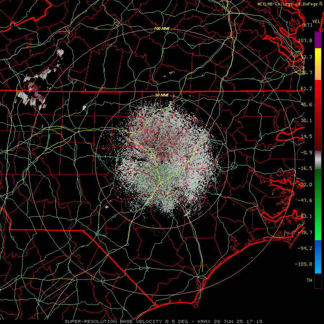This screenshot has width=324, height=324.
Task: Click the 76.7 velocity scale value
Action: tap(306, 72)
